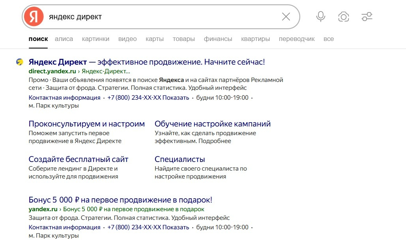Expand the «все» services menu
The width and height of the screenshot is (406, 251).
[329, 39]
